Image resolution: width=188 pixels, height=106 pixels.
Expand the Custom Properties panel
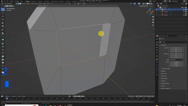(165, 88)
